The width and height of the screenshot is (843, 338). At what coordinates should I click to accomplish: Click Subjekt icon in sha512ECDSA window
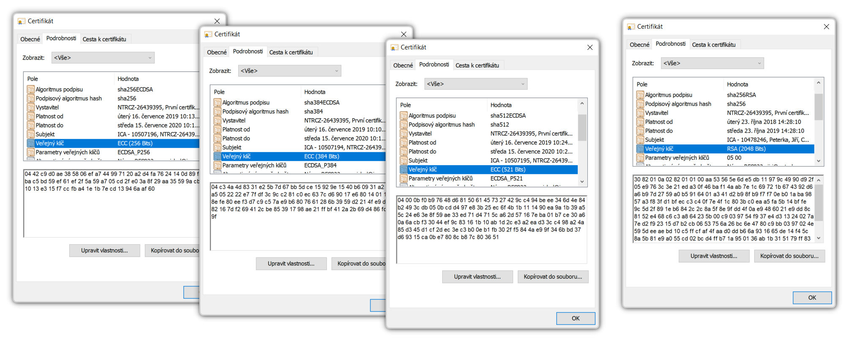pos(403,160)
